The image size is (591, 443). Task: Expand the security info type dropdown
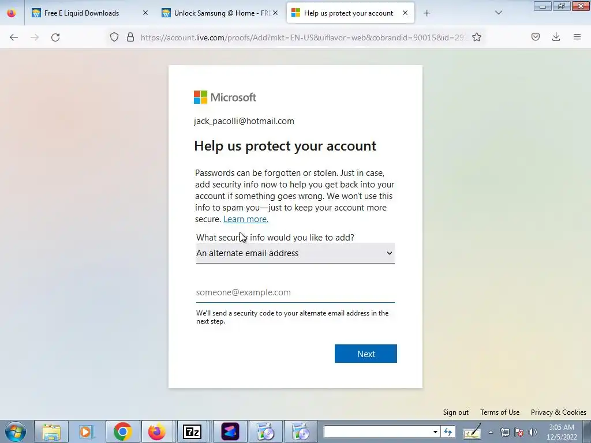(x=295, y=253)
